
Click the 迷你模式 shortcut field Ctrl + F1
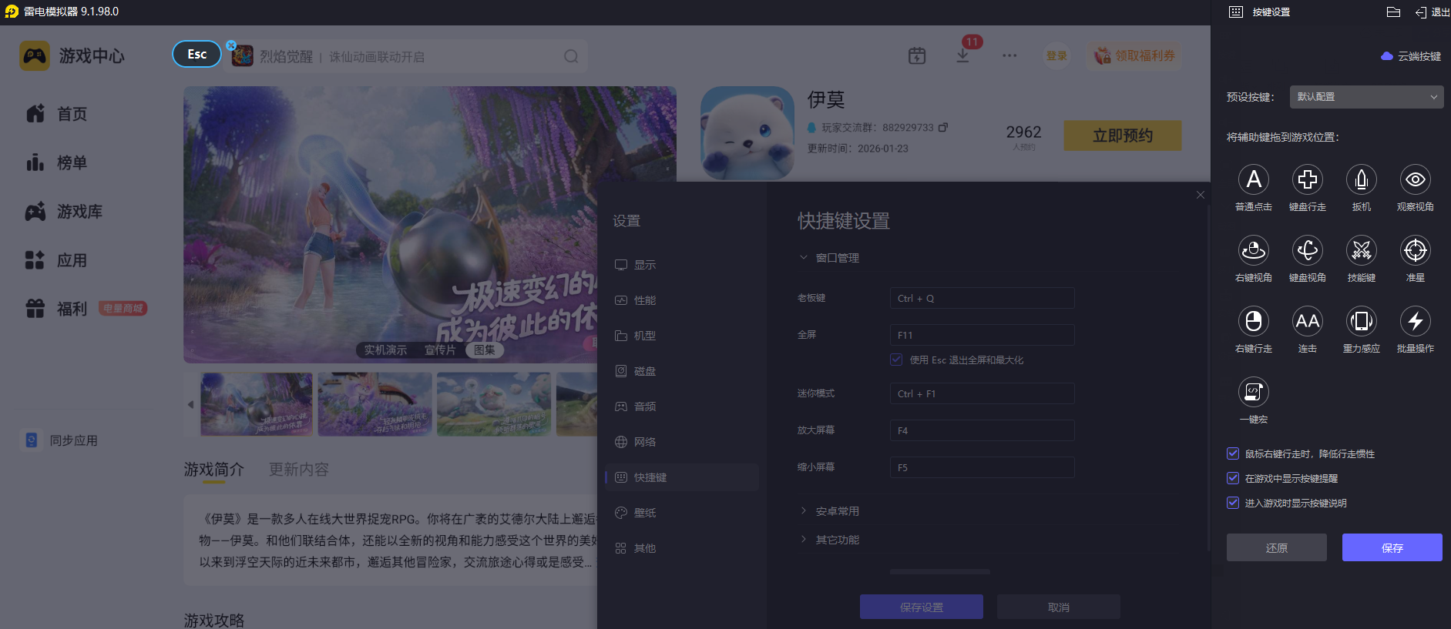point(982,393)
